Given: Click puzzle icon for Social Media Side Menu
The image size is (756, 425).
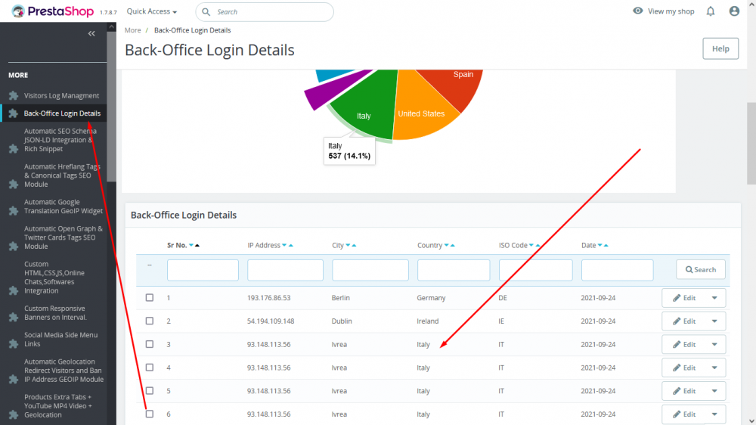Looking at the screenshot, I should (14, 343).
